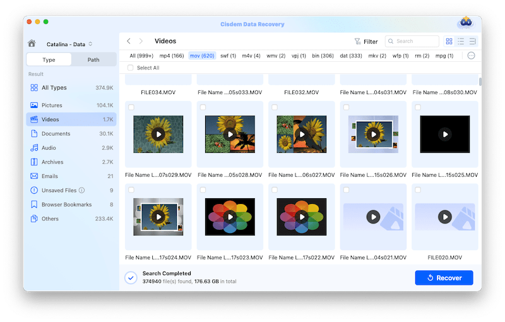Open the user account avatar icon
The height and width of the screenshot is (322, 505).
(x=465, y=23)
